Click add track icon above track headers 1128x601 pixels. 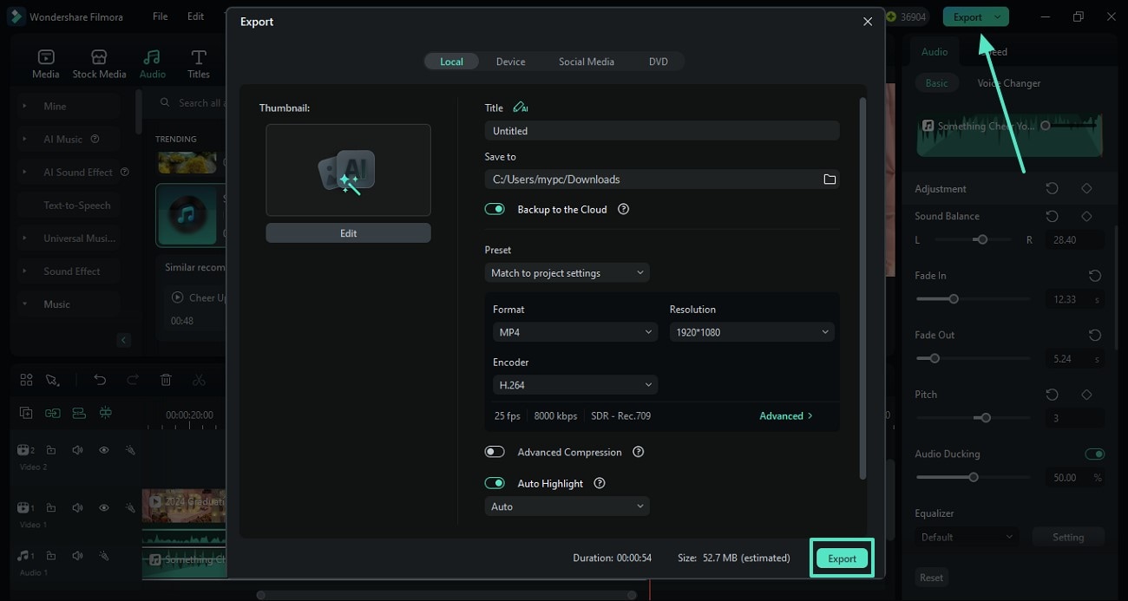tap(26, 413)
